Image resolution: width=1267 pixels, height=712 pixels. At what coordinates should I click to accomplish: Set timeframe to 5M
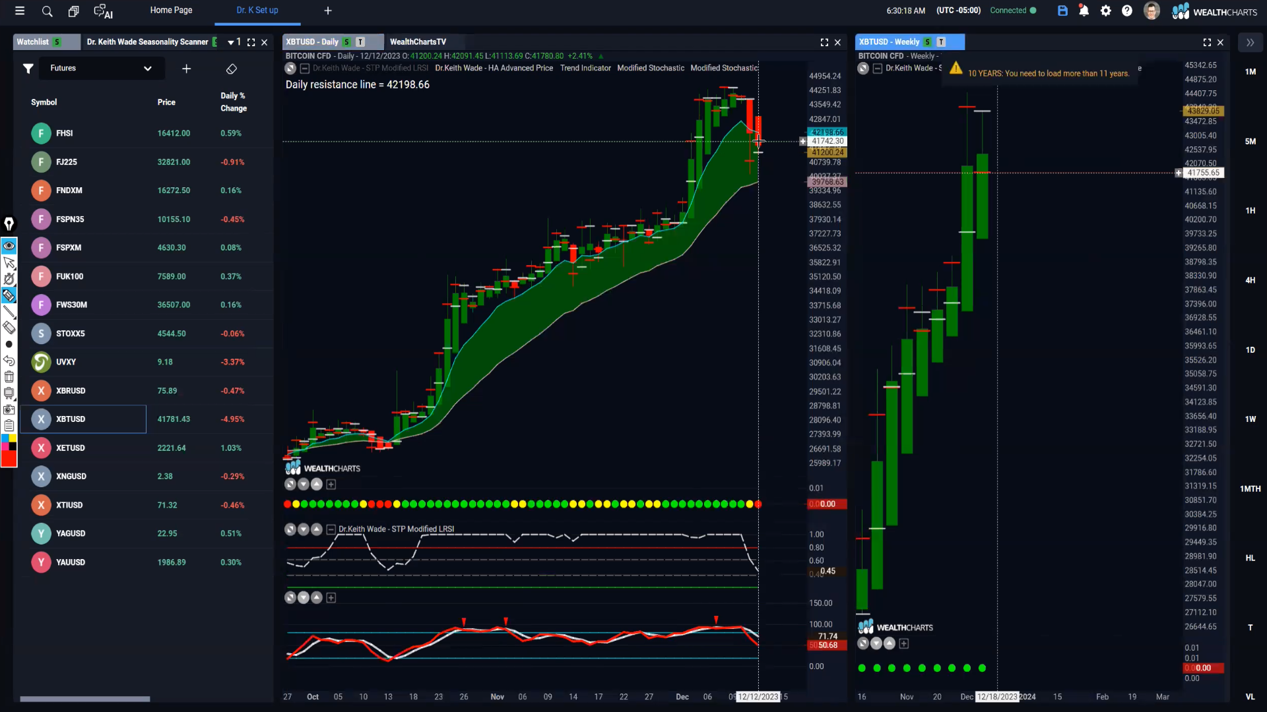click(x=1250, y=142)
